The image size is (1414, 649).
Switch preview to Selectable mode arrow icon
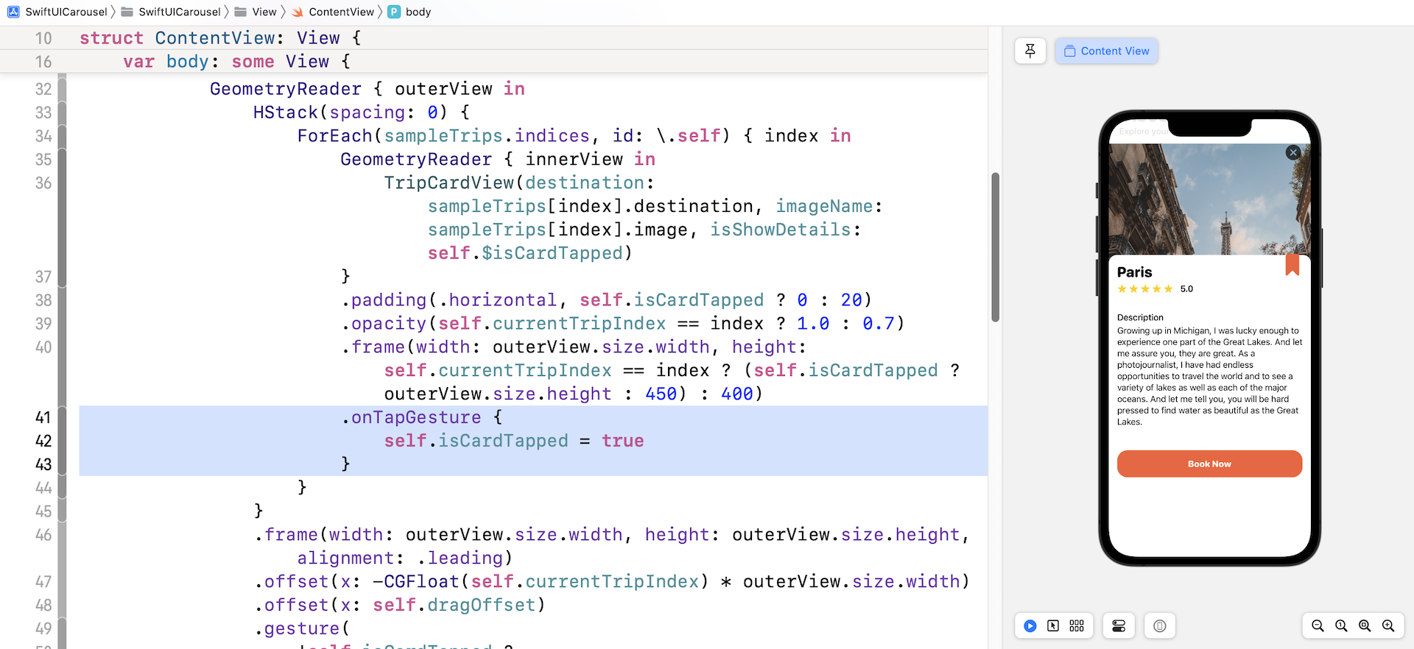pyautogui.click(x=1053, y=625)
